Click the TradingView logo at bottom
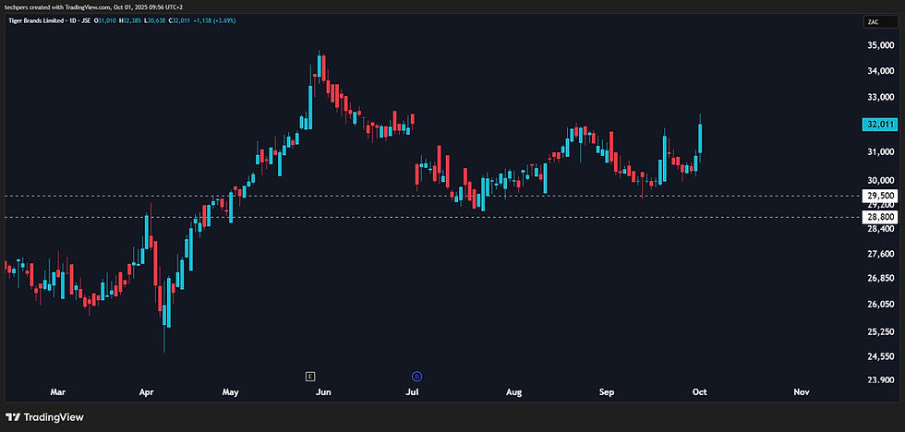Image resolution: width=905 pixels, height=432 pixels. point(45,417)
